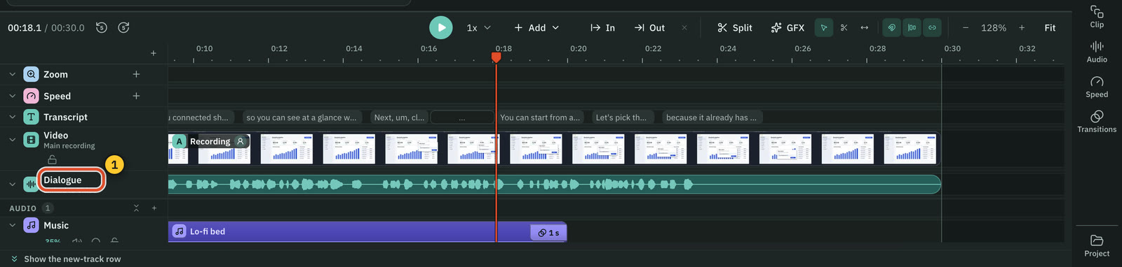The width and height of the screenshot is (1122, 267).
Task: Select transcript segment 'Next, um, cl...'
Action: pos(399,117)
